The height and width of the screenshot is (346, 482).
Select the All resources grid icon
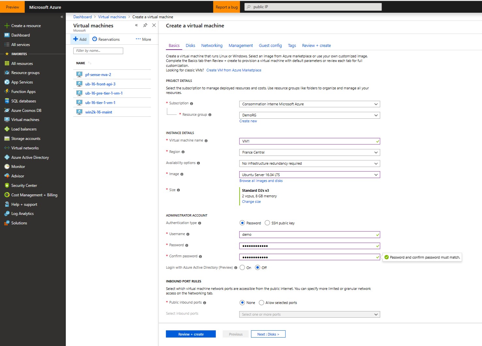pyautogui.click(x=7, y=64)
